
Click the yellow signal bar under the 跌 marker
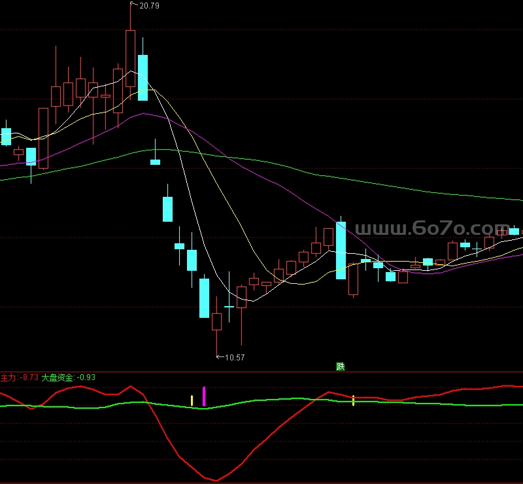tap(353, 400)
